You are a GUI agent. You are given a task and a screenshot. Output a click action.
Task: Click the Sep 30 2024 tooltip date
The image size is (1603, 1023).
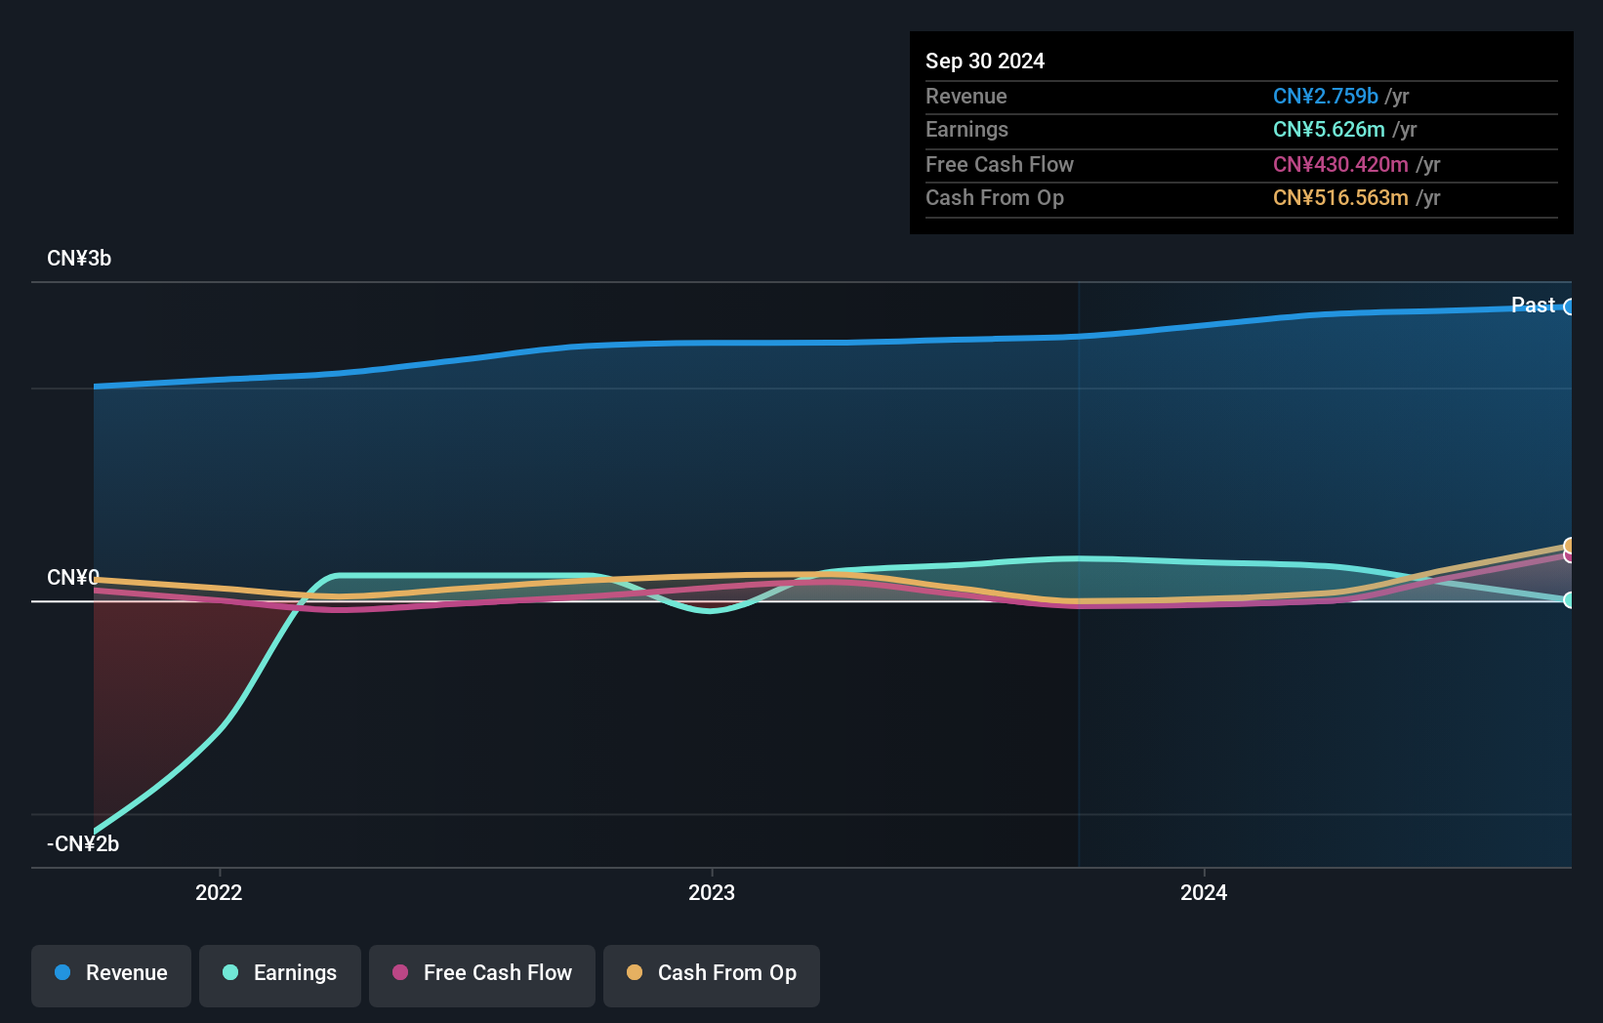pos(985,61)
